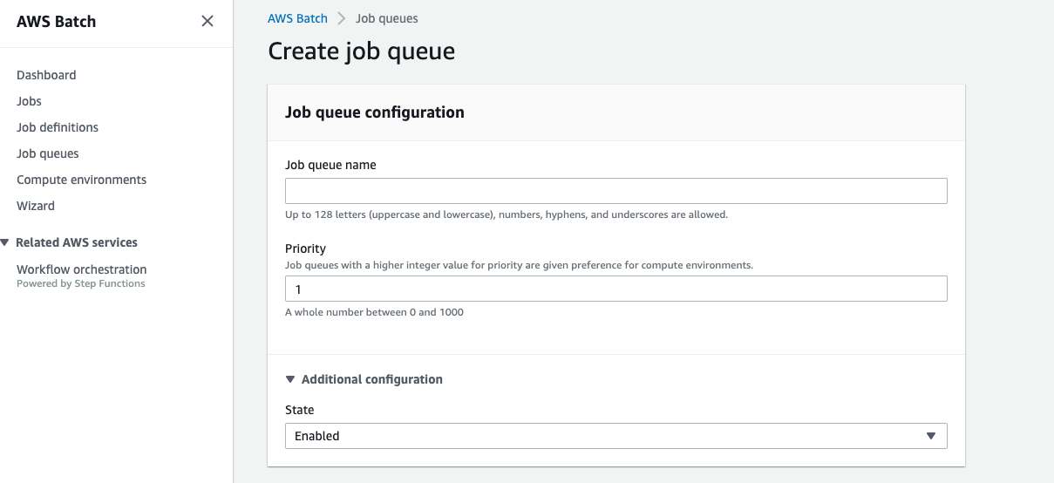
Task: Focus the Job queue name field
Action: [x=616, y=191]
